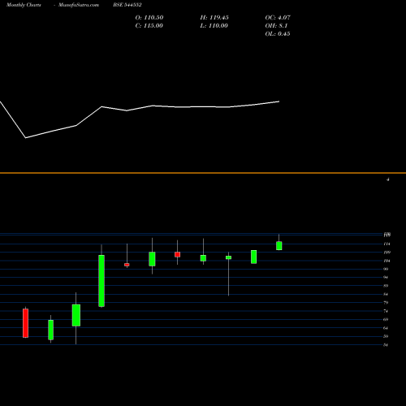Select the latest green candle near 115
The image size is (406, 406).
pyautogui.click(x=279, y=246)
